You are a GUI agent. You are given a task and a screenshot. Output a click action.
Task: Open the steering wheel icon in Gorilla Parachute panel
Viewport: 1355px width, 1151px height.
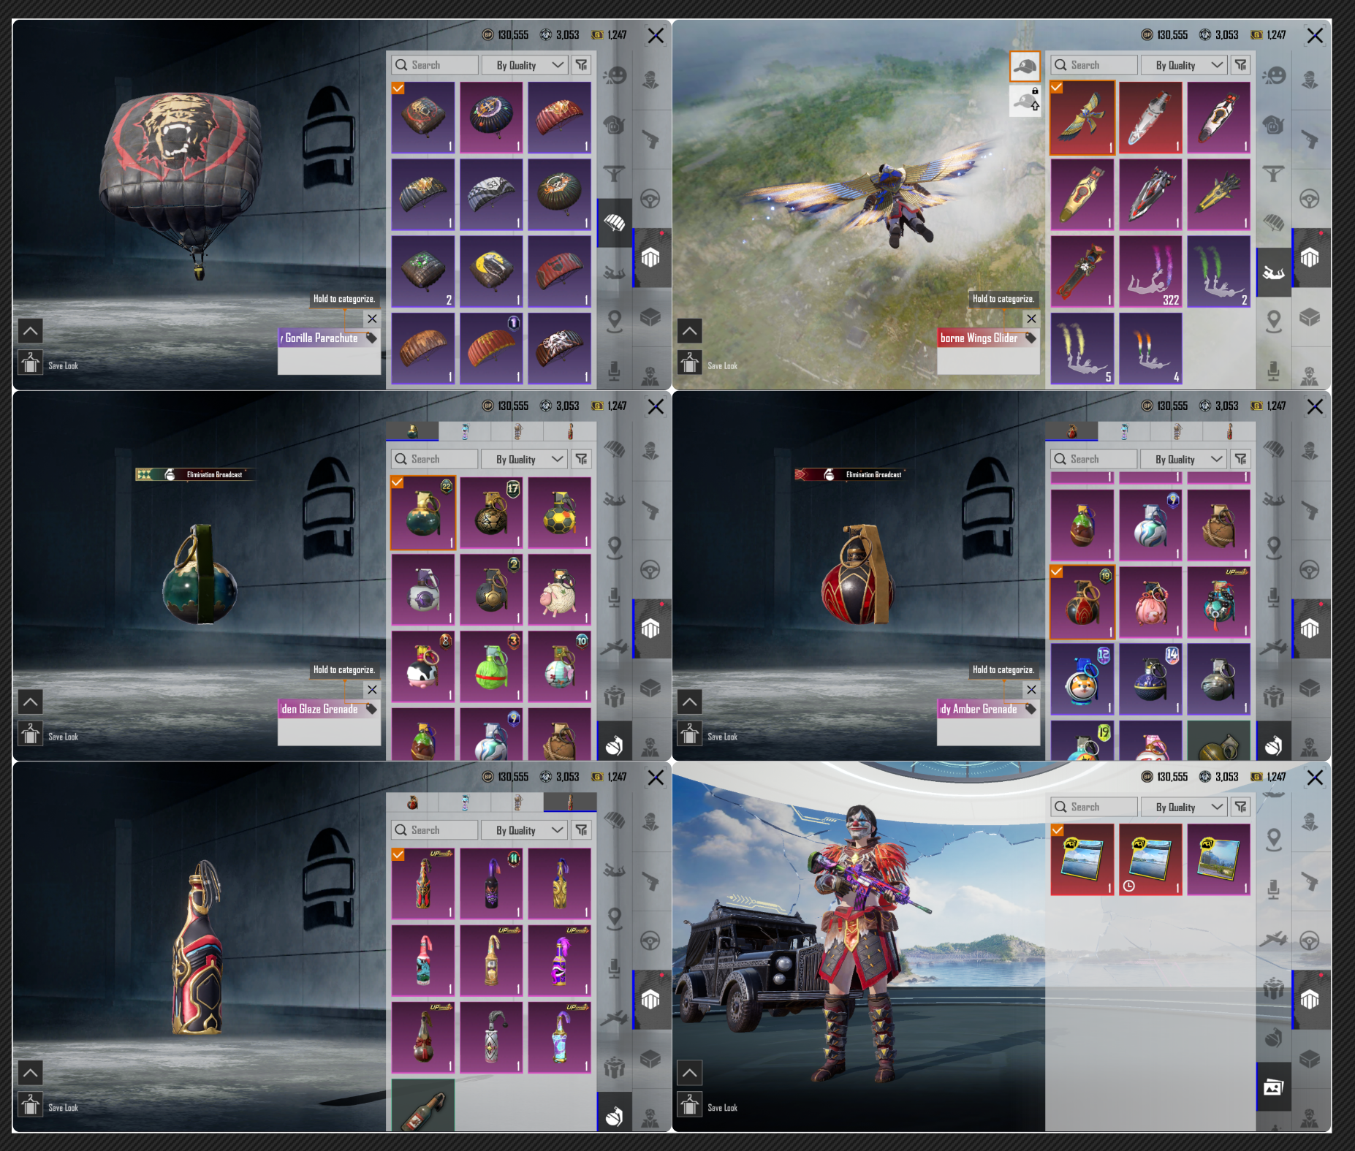pyautogui.click(x=650, y=198)
